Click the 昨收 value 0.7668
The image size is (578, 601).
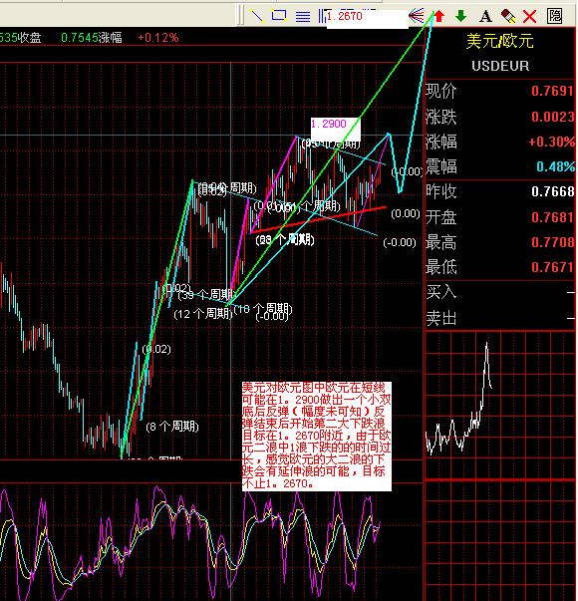(552, 191)
